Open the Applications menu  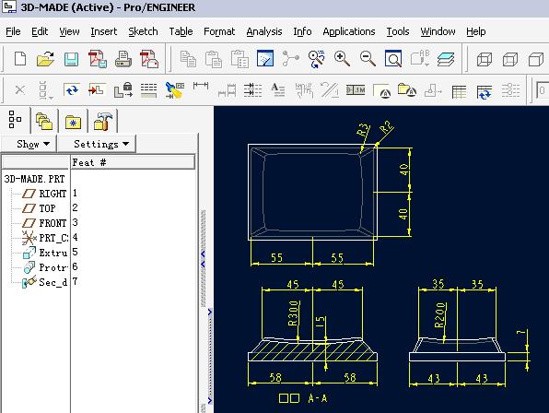pyautogui.click(x=349, y=31)
